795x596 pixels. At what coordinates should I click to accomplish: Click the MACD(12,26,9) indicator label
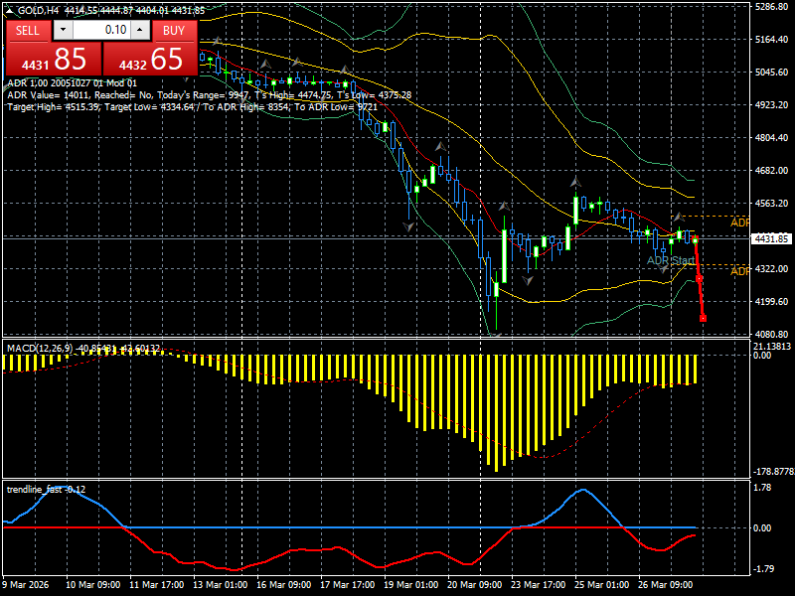tap(83, 349)
